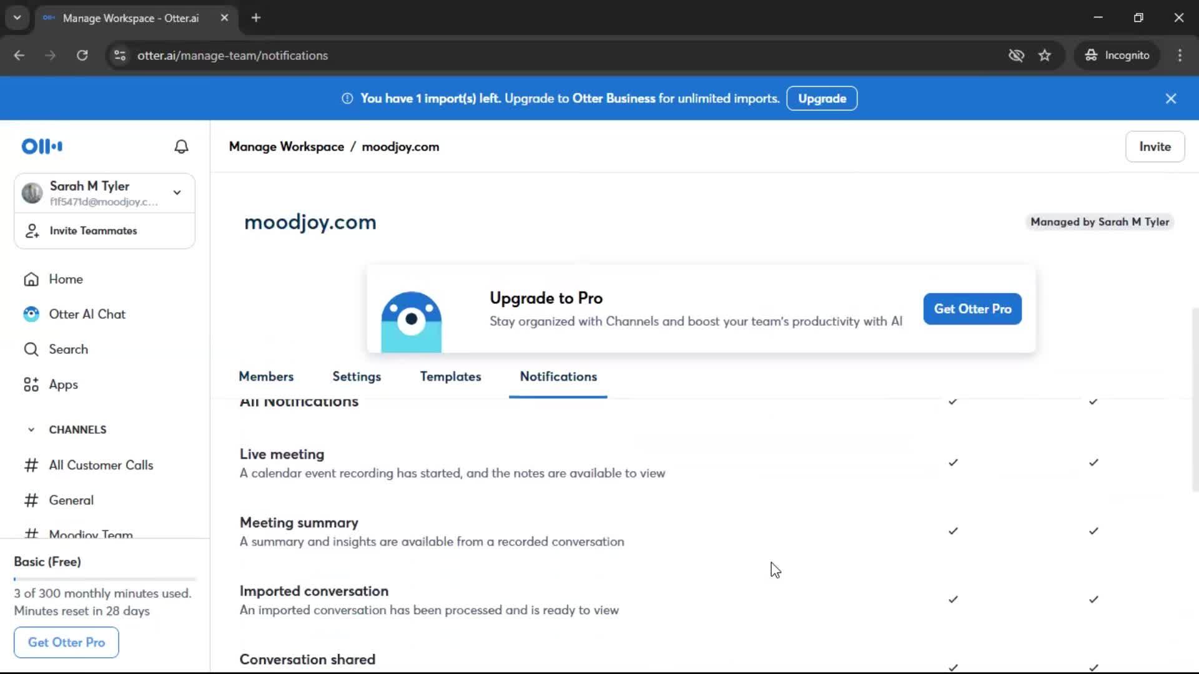Click the Get Otter Pro sidebar button
Viewport: 1199px width, 674px height.
tap(66, 642)
